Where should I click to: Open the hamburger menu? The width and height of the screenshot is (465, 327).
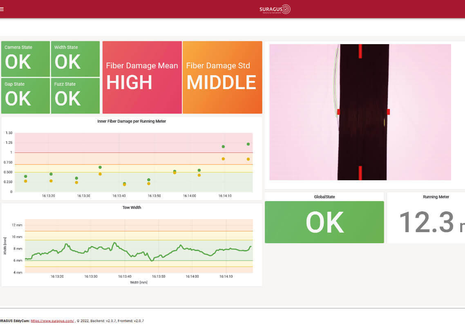(2, 9)
